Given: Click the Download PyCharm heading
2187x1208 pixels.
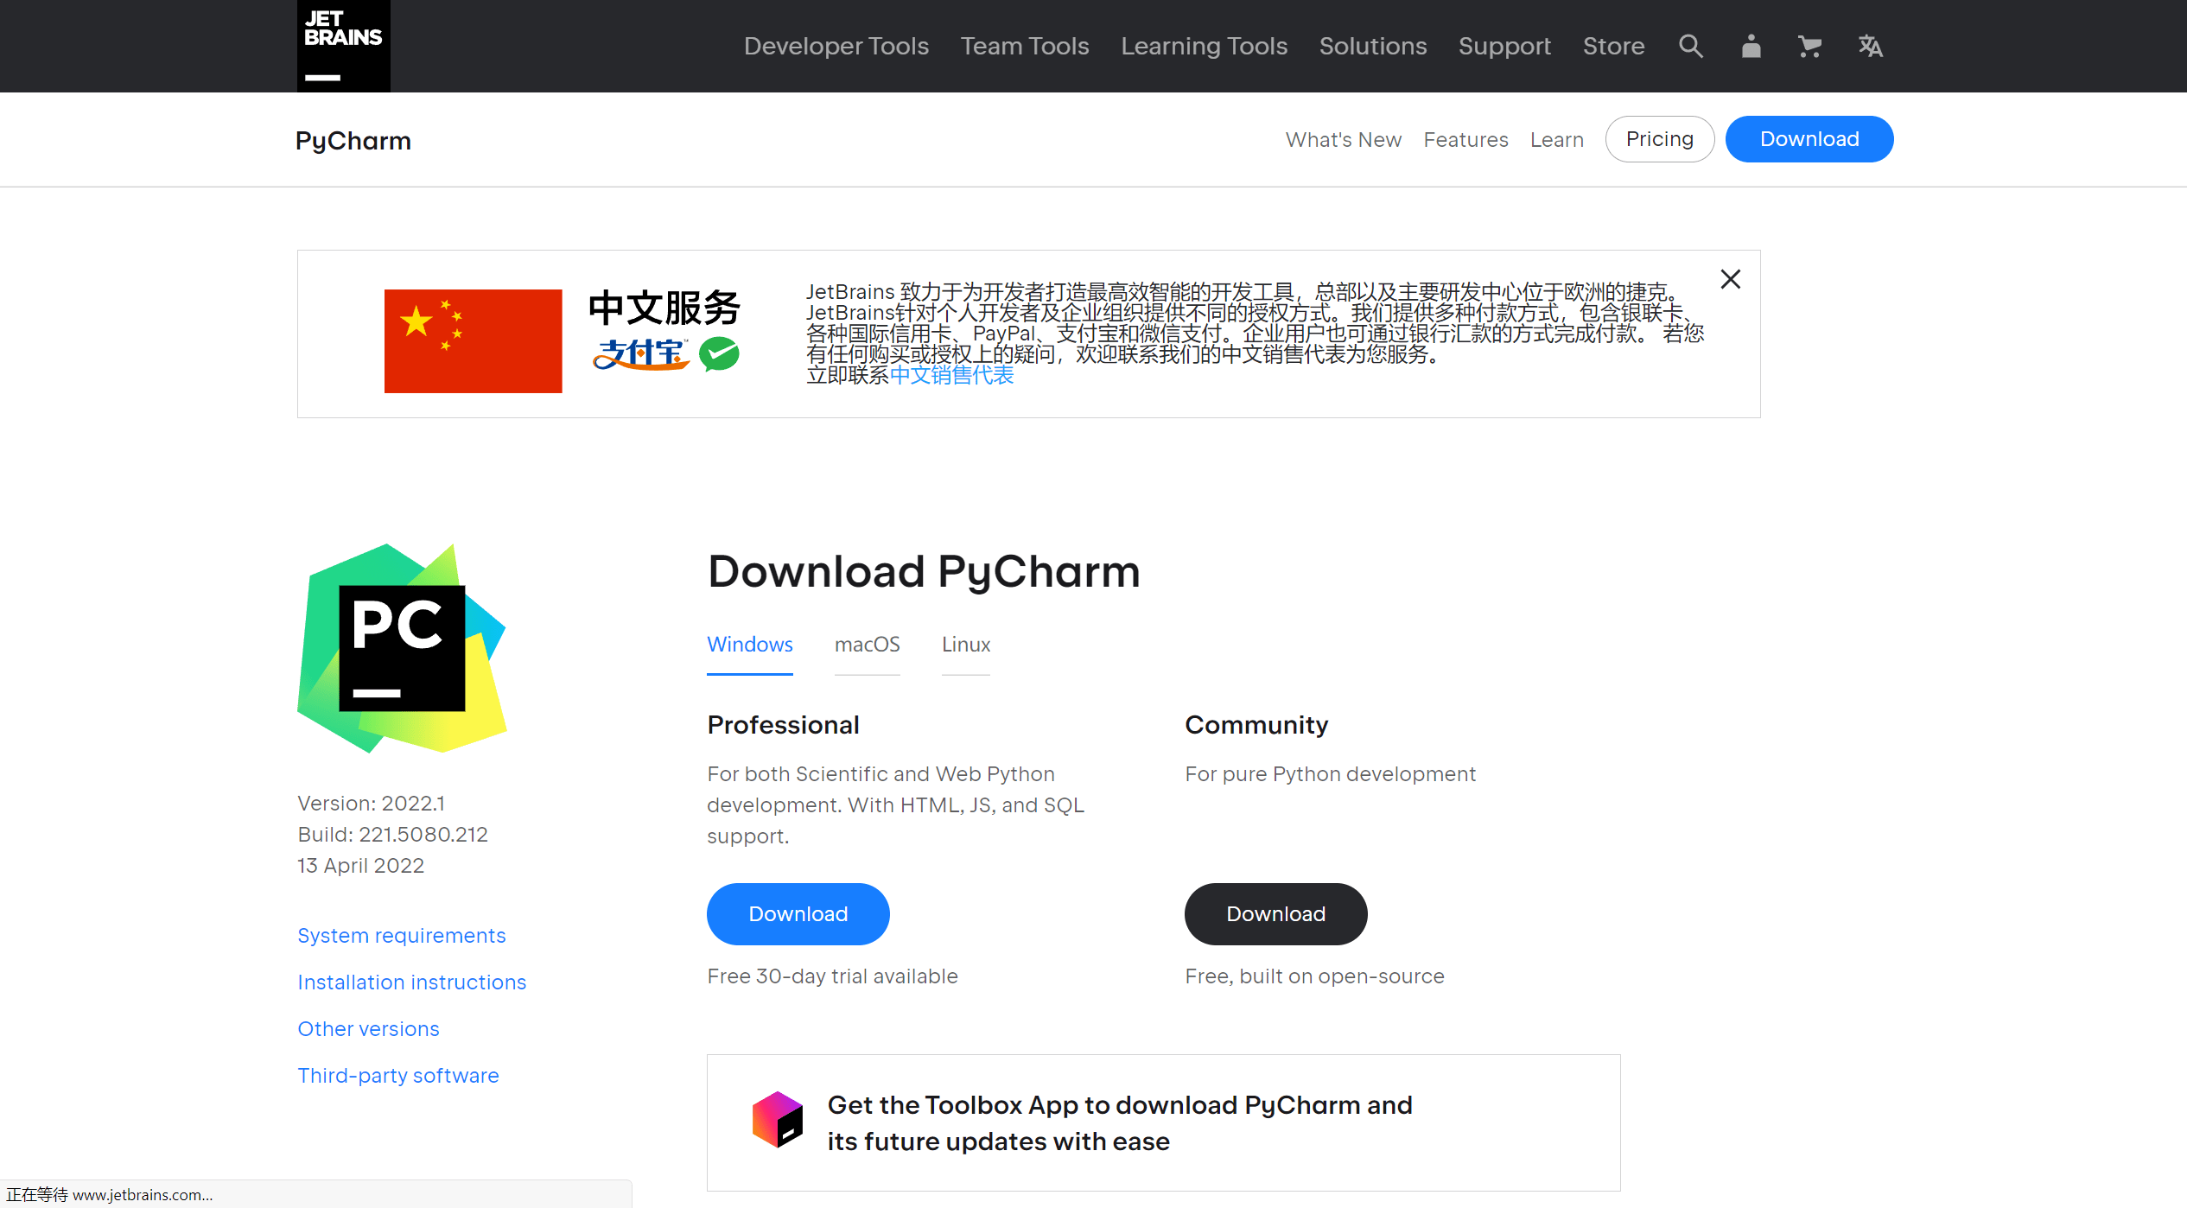Looking at the screenshot, I should [924, 571].
